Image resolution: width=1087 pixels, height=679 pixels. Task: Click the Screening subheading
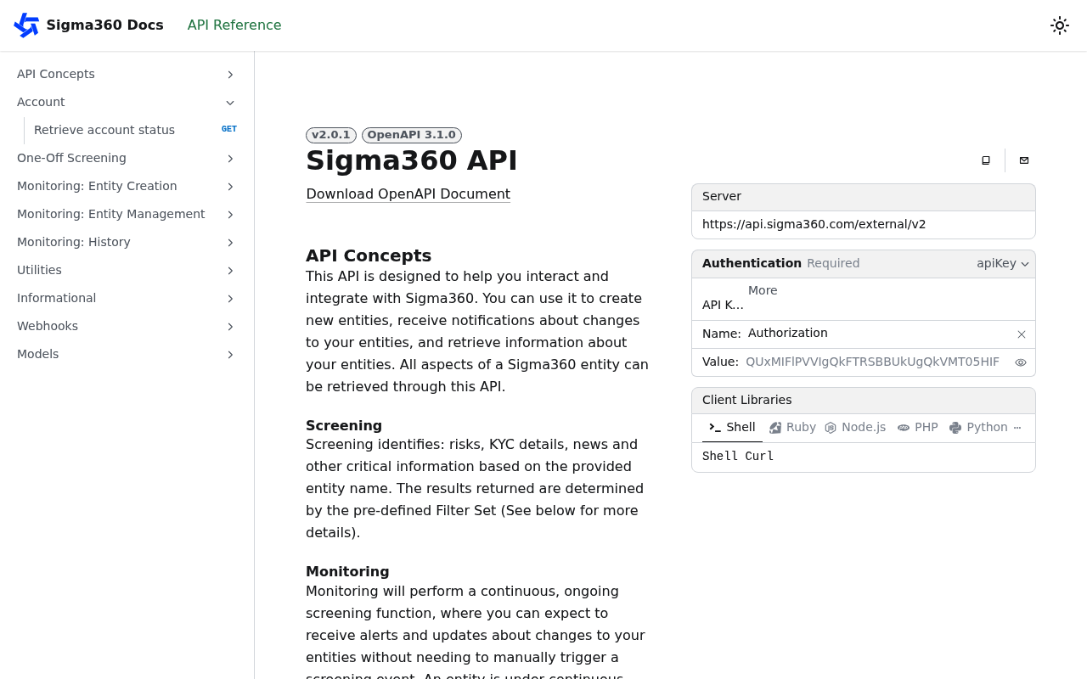344,426
